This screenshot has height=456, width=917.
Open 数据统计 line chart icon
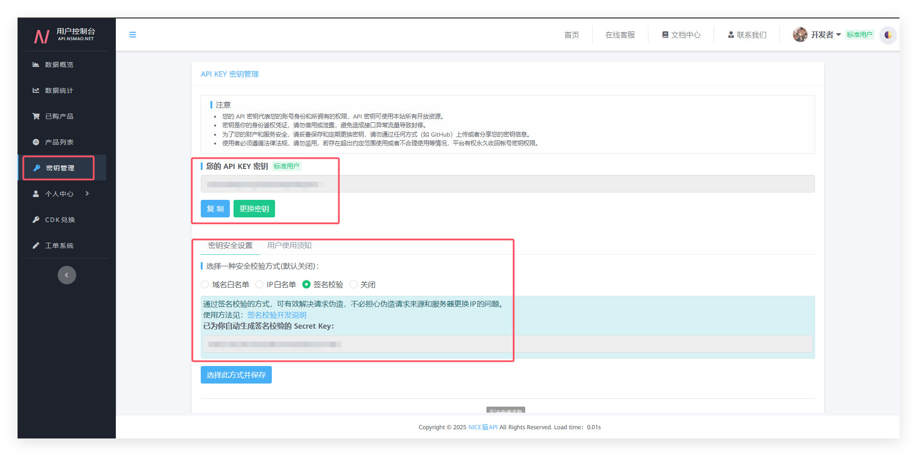[x=36, y=90]
